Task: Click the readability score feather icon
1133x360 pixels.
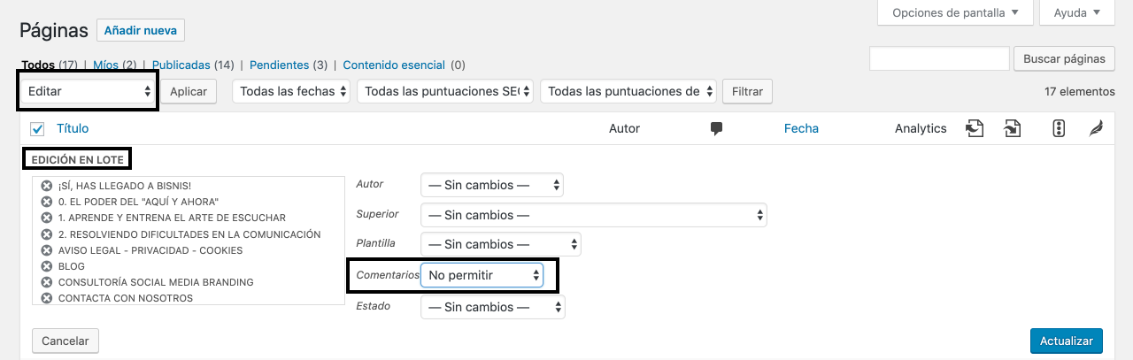Action: click(x=1096, y=129)
